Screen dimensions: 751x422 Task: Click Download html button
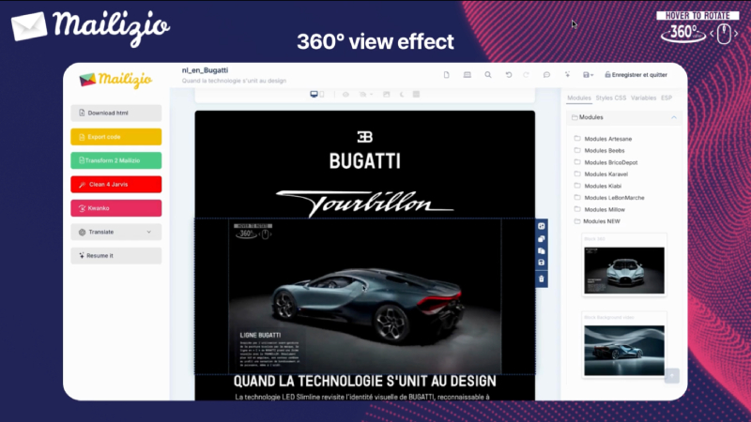coord(115,113)
